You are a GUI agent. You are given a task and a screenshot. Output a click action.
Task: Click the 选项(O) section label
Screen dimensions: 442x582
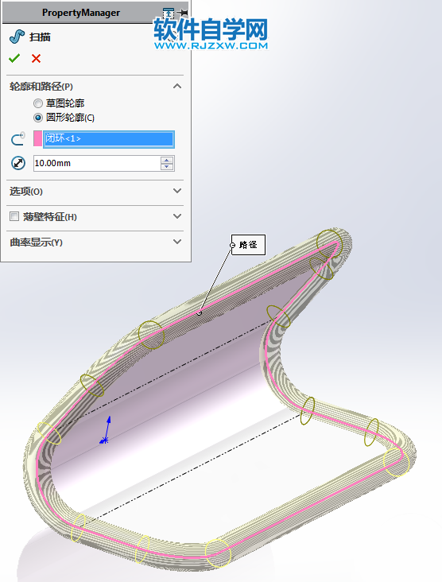[x=26, y=191]
